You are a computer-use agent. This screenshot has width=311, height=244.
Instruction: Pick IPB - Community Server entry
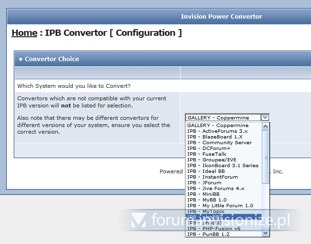219,143
